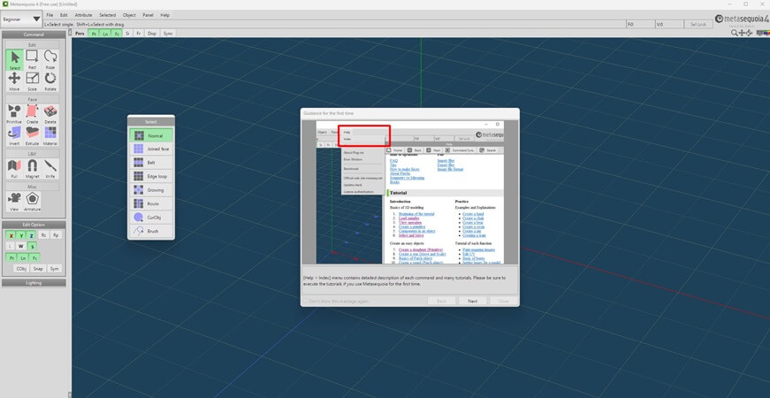Screen dimensions: 770x398
Task: Pick the Knife tool
Action: coord(50,169)
